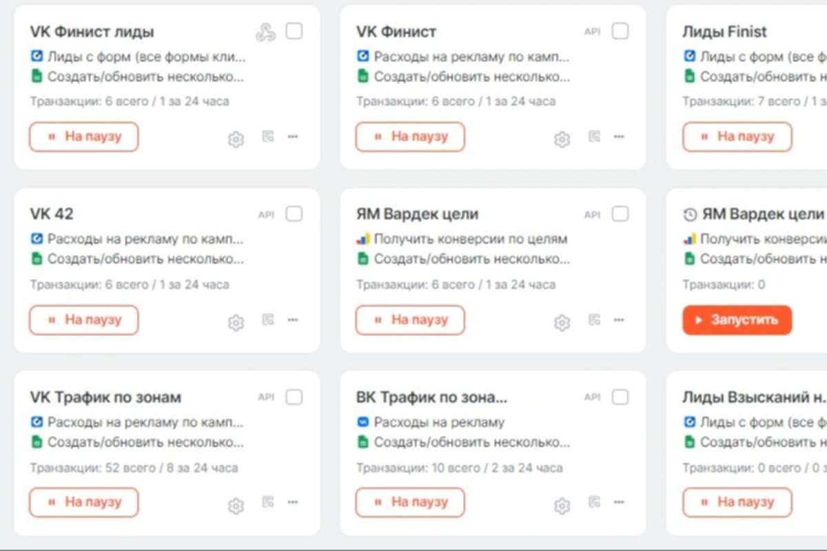Check the VK Трафик по зонам checkbox
The image size is (827, 551).
(294, 397)
